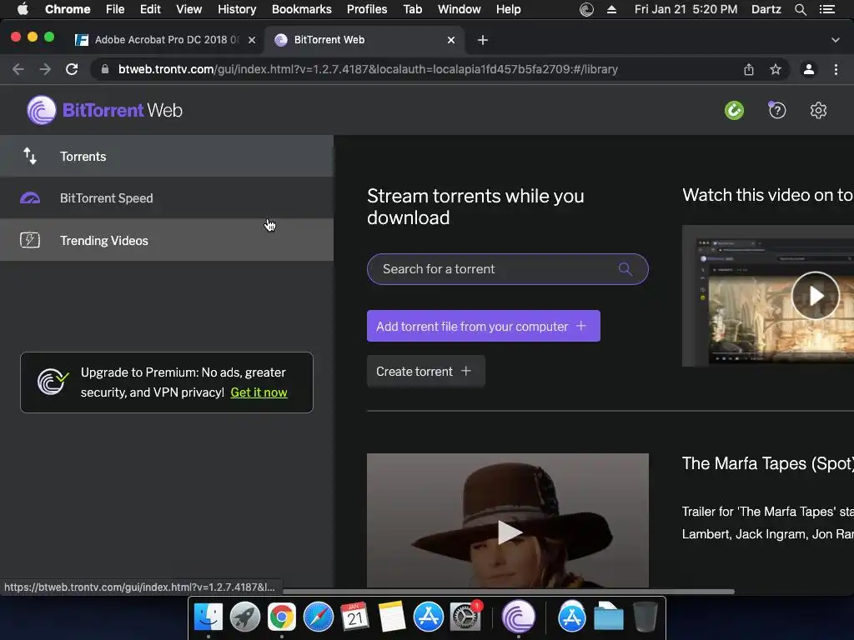Image resolution: width=854 pixels, height=640 pixels.
Task: Open BitTorrent Speed in the sidebar
Action: pos(167,198)
